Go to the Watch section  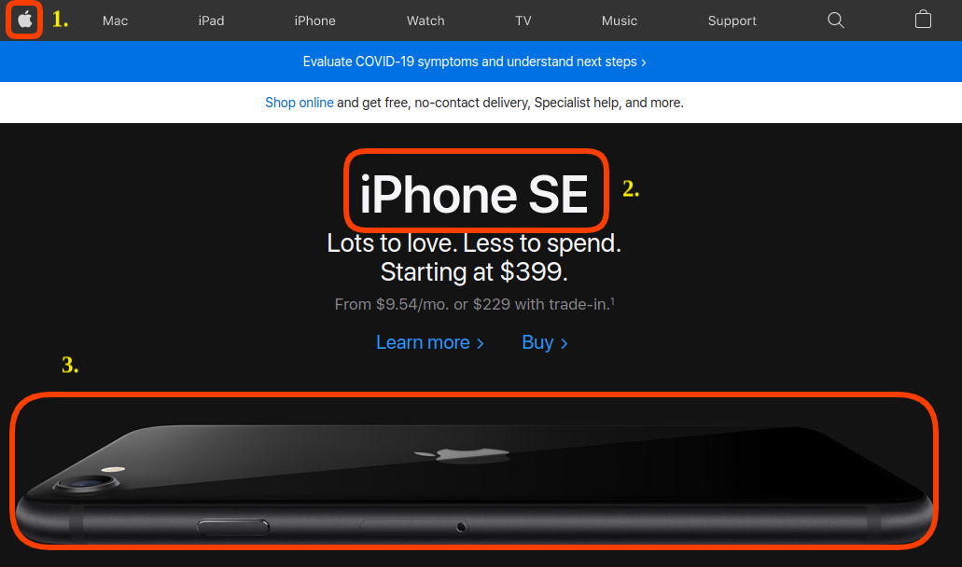point(425,21)
